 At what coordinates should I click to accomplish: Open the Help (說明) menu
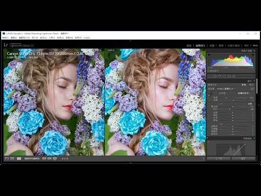[78, 38]
